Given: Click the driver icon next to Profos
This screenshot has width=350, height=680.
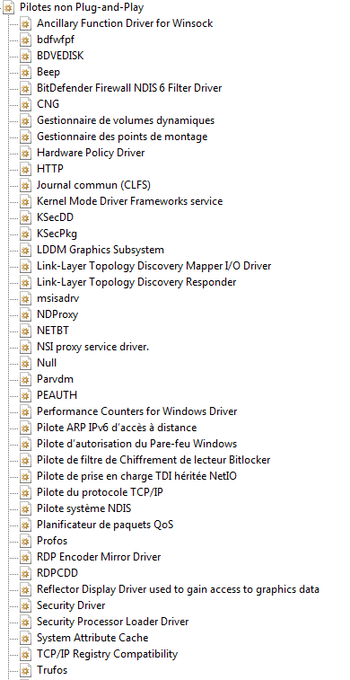Looking at the screenshot, I should [25, 542].
